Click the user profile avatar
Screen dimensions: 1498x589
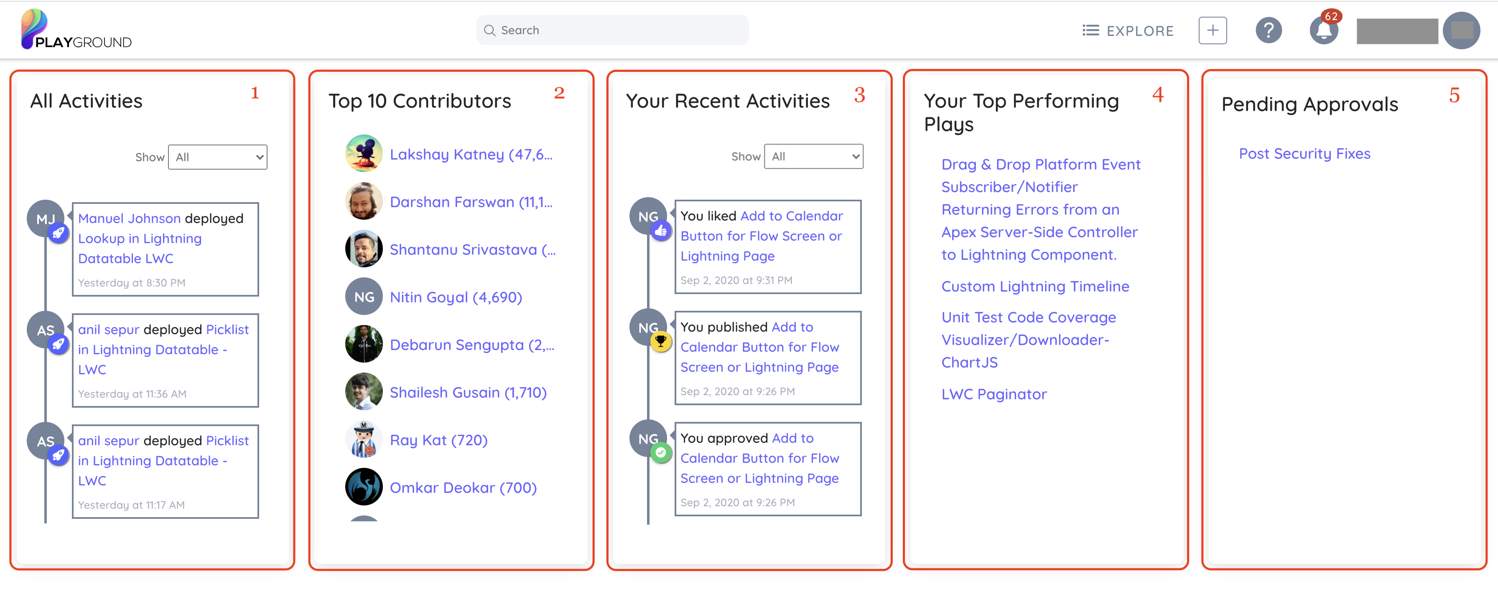[x=1460, y=30]
